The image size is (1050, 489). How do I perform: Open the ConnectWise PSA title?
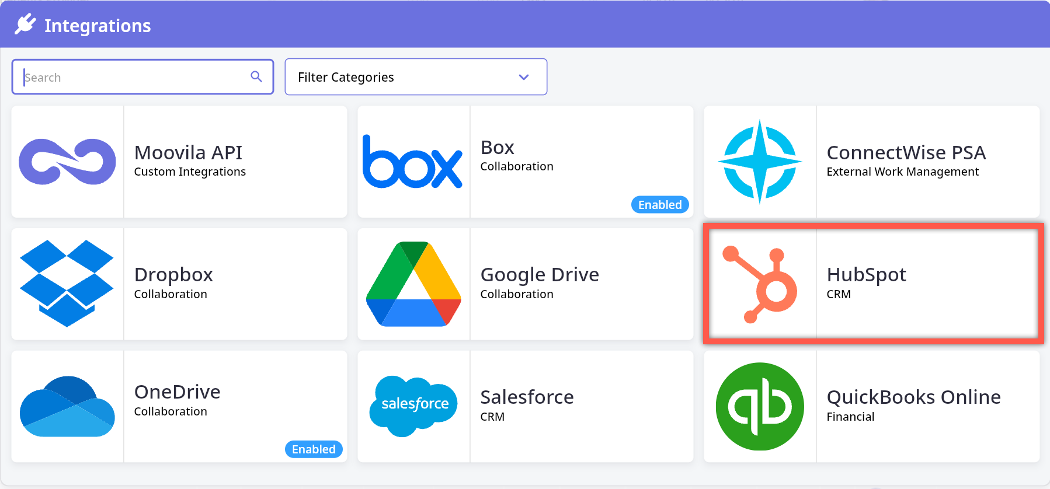pyautogui.click(x=906, y=152)
